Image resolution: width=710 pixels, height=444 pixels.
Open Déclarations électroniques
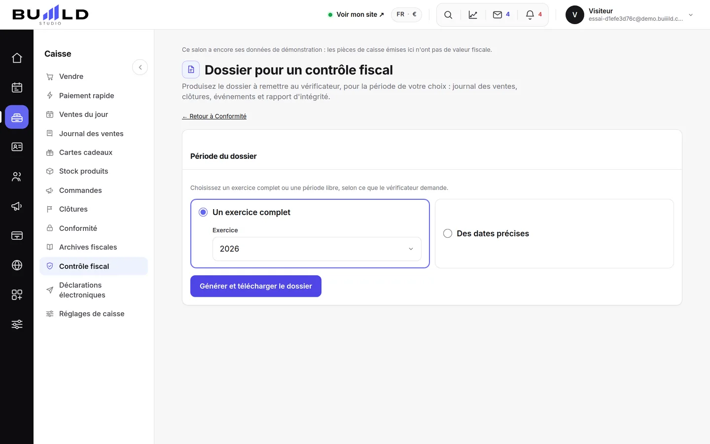point(94,290)
